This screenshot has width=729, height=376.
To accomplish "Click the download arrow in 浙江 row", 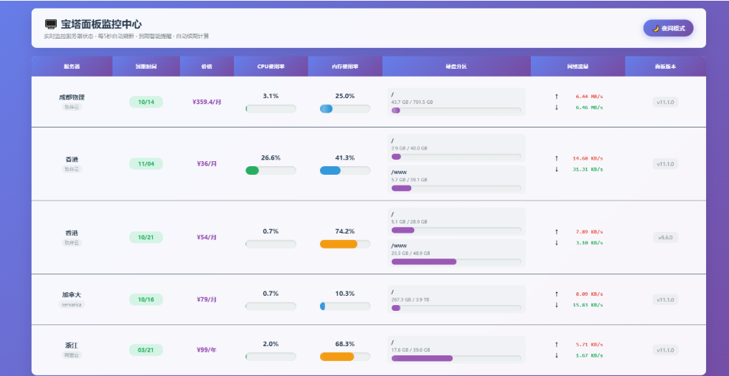I will (556, 355).
